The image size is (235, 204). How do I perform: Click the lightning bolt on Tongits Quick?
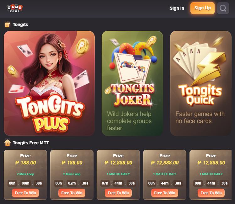[x=211, y=68]
